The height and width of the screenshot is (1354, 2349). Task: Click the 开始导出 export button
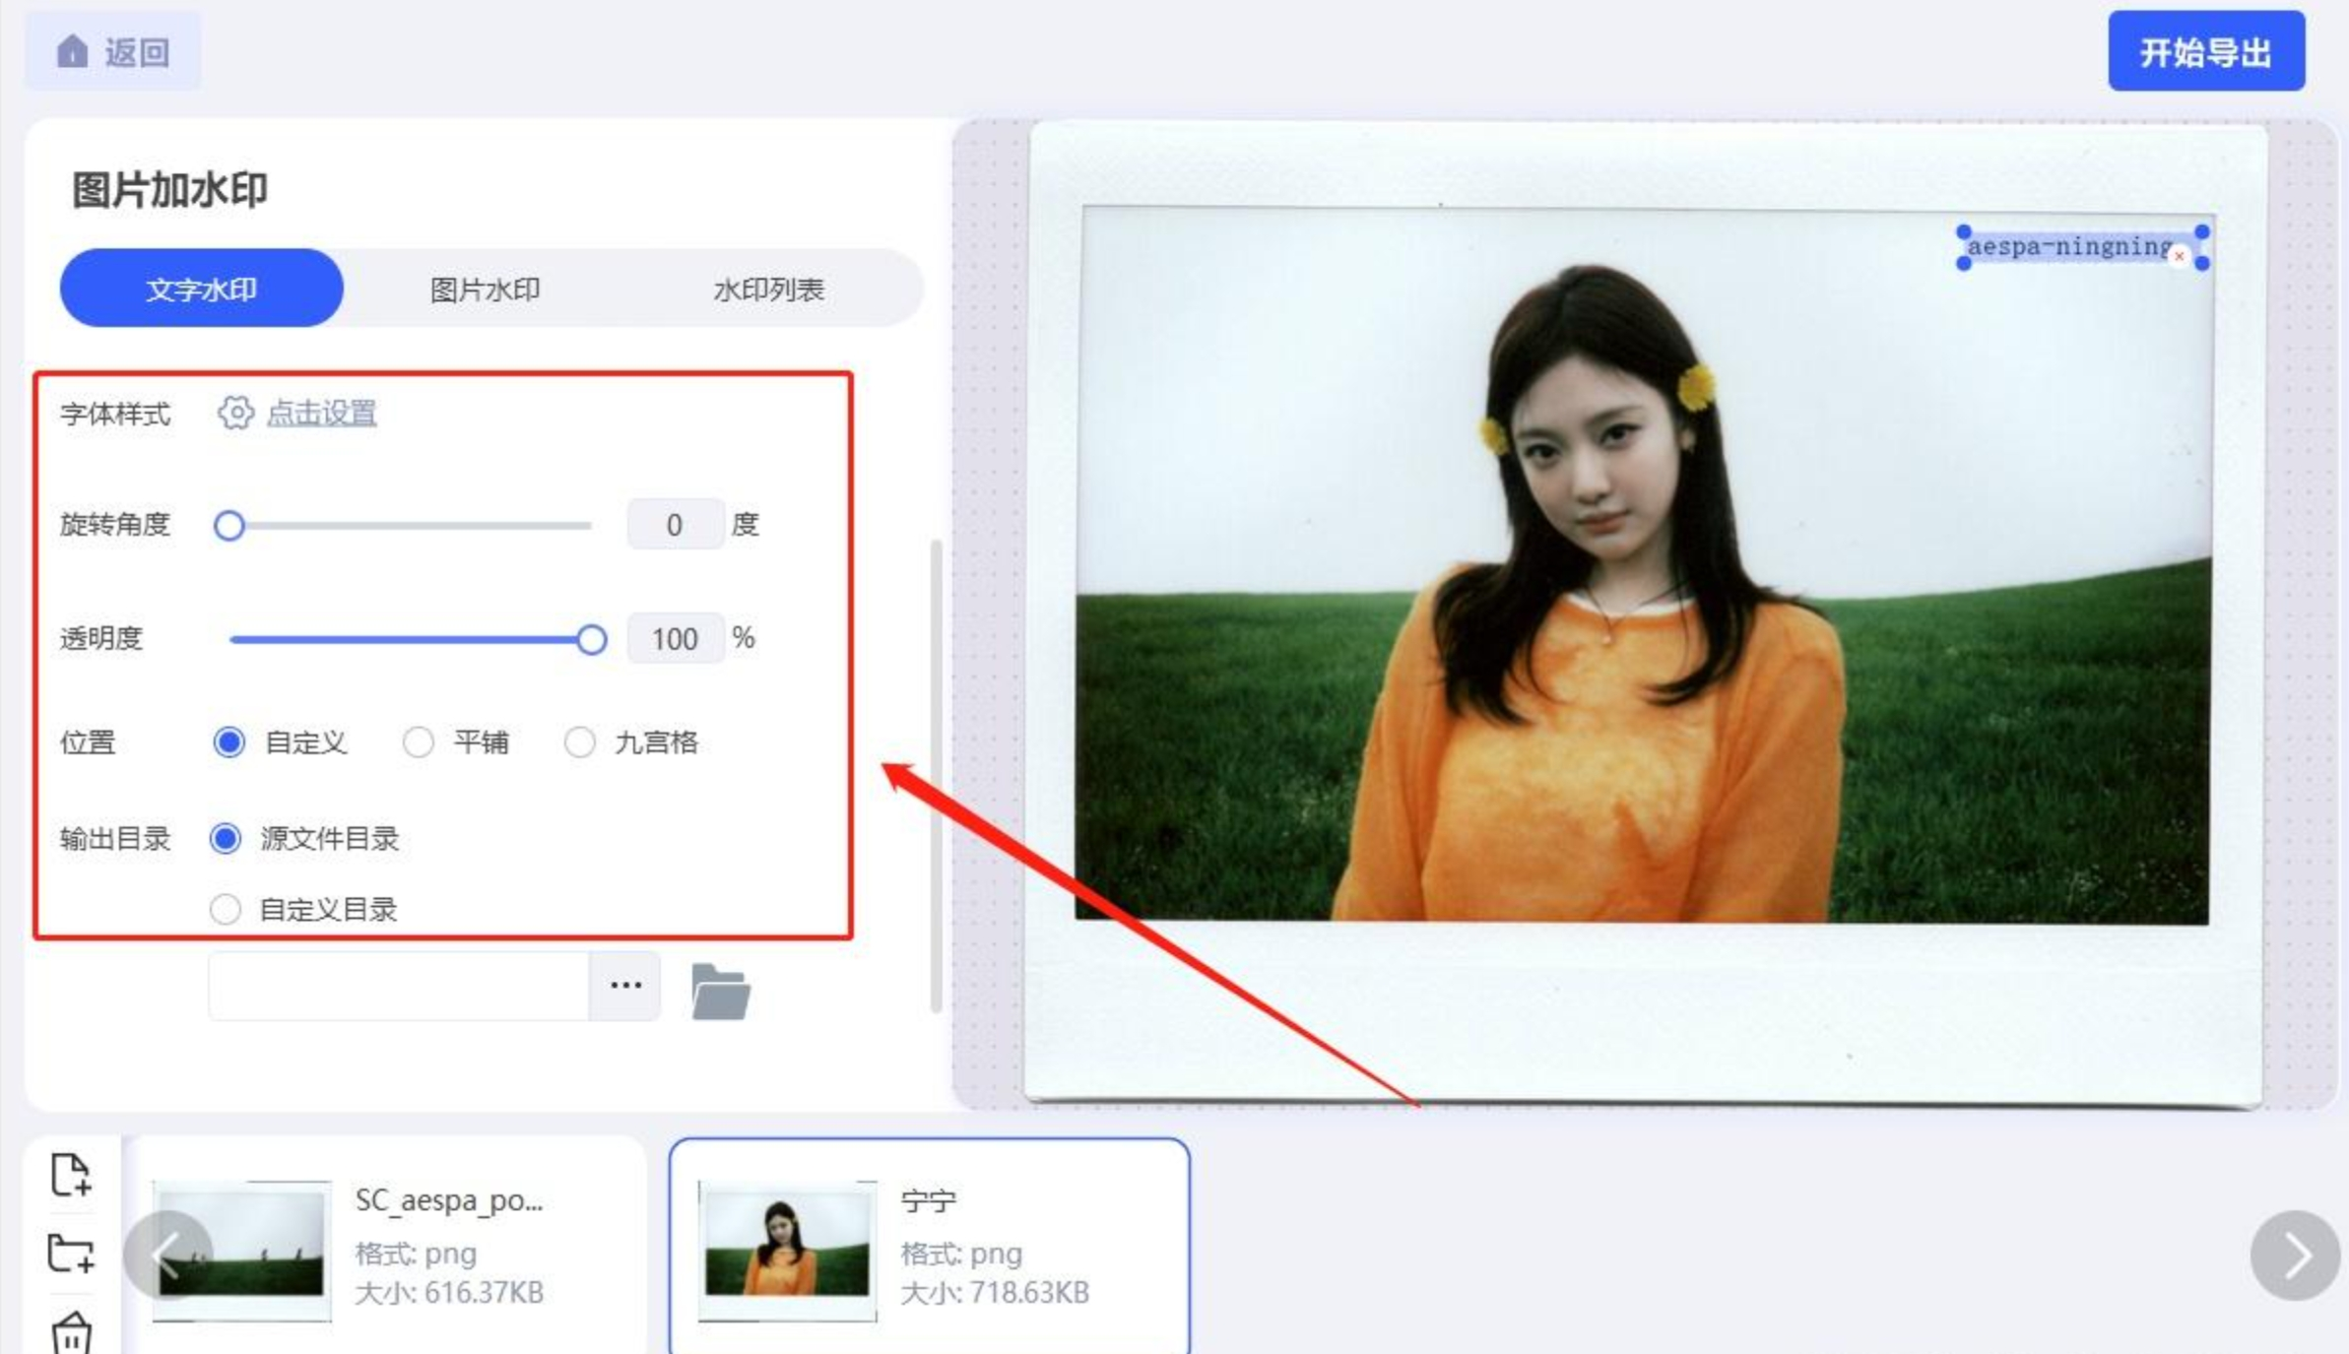pos(2205,51)
